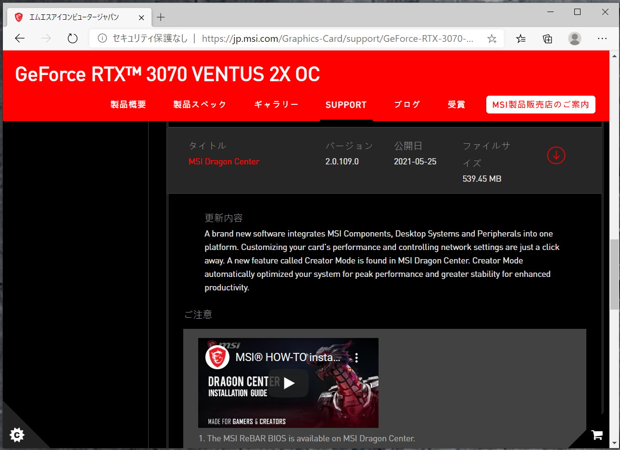Click the scrollbar up arrow
This screenshot has width=620, height=450.
pos(614,56)
